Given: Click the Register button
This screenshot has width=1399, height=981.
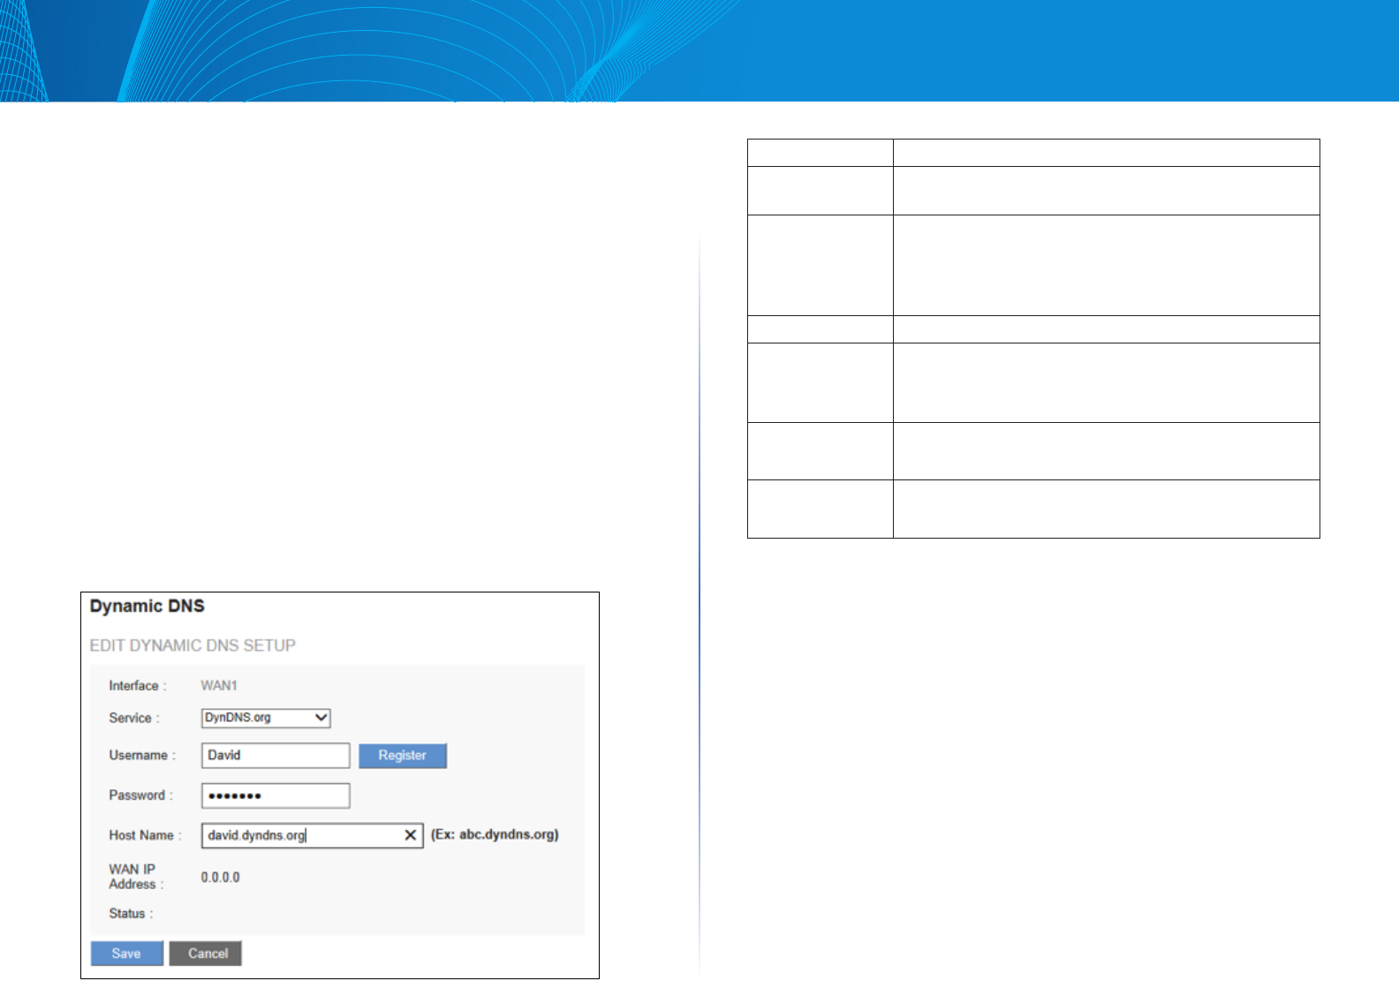Looking at the screenshot, I should 403,756.
